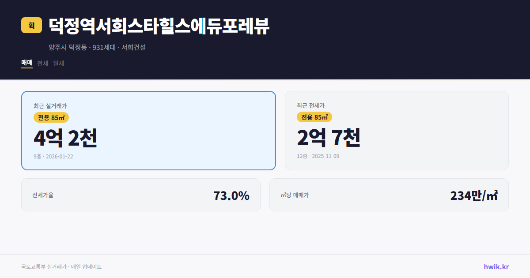Select the price value 4억 2천
The image size is (530, 278).
65,138
